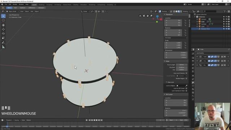Click the Intersect selection mode button
231x130 pixels.
click(x=41, y=8)
